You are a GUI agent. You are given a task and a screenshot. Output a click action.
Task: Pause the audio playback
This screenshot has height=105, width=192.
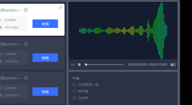(73, 65)
